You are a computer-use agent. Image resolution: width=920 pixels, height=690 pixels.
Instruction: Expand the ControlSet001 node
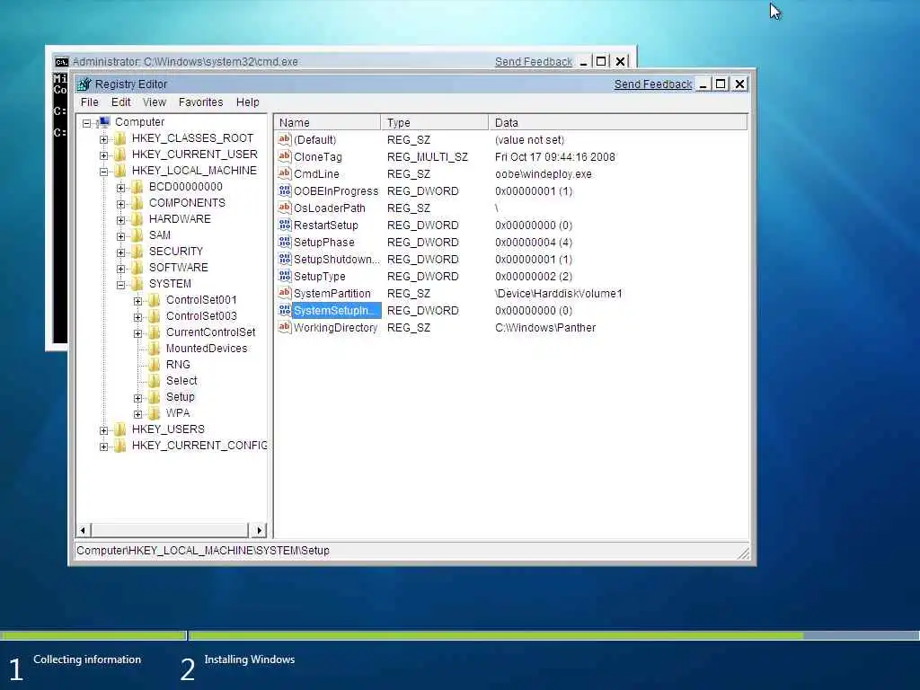137,301
